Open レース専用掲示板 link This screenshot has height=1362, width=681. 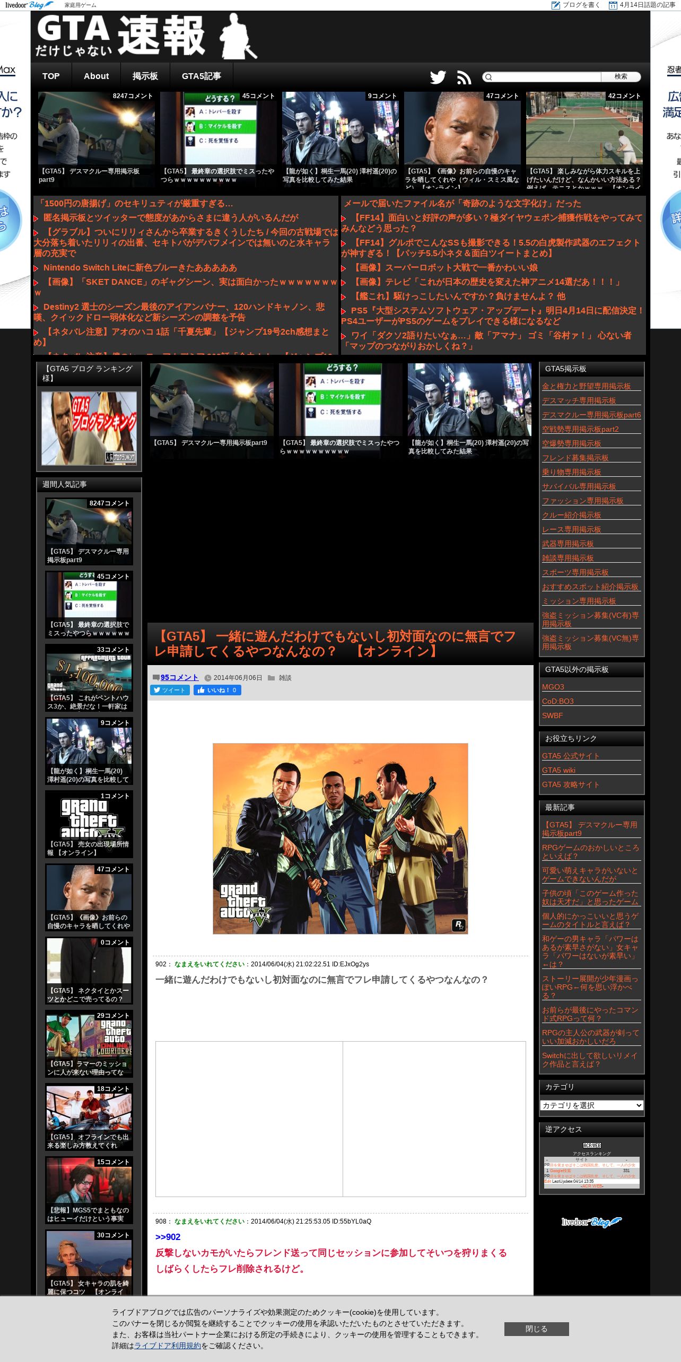(x=571, y=529)
